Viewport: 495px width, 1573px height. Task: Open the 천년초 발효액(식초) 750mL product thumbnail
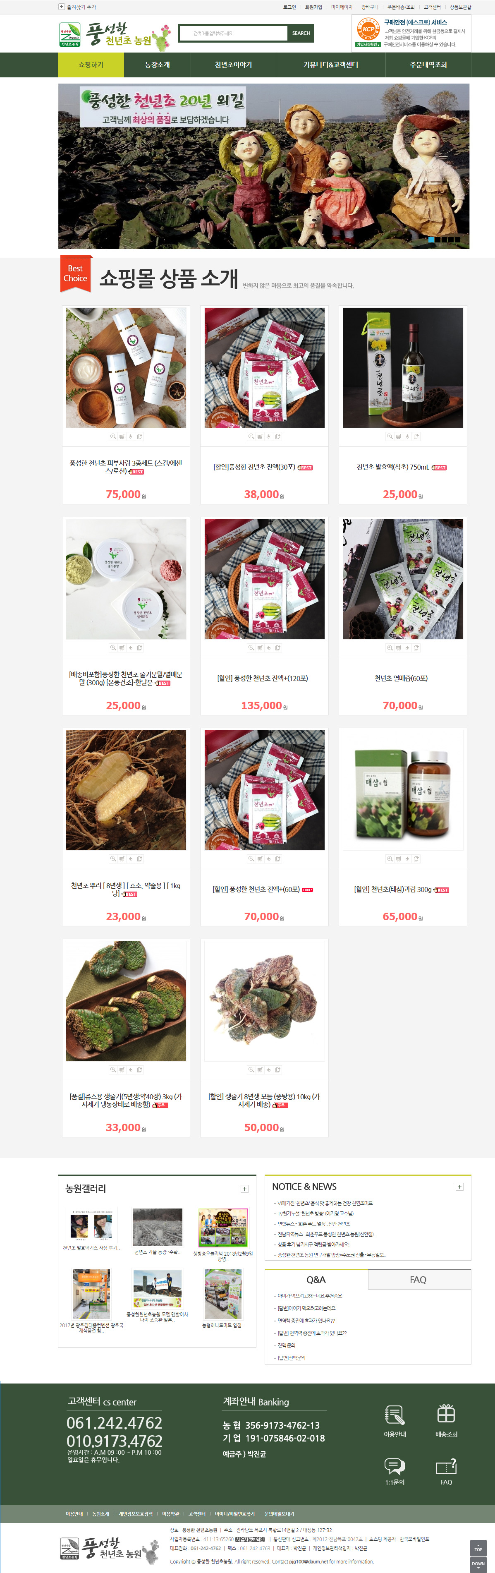[x=403, y=368]
